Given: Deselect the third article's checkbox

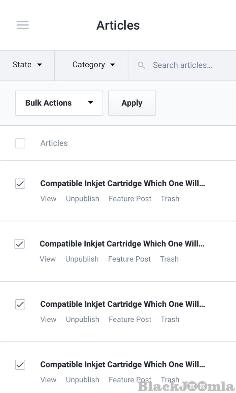Looking at the screenshot, I should (x=20, y=304).
